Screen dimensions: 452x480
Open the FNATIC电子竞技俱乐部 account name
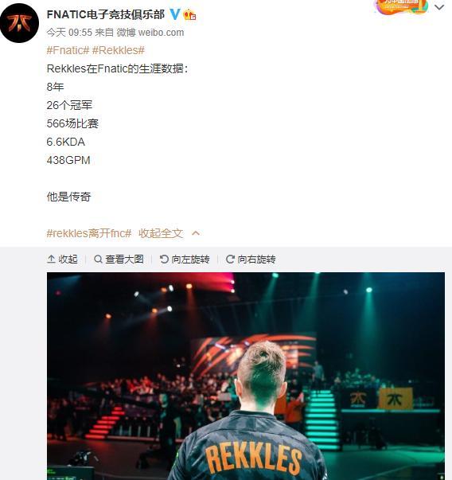[106, 14]
